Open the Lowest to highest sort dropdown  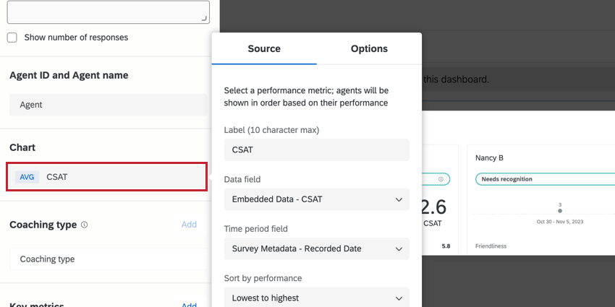316,297
